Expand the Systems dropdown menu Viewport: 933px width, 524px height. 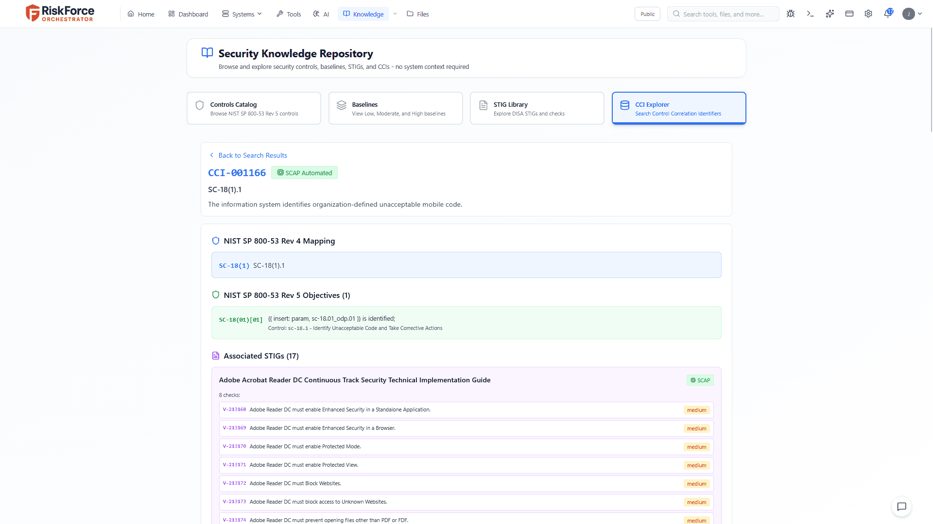(x=242, y=14)
